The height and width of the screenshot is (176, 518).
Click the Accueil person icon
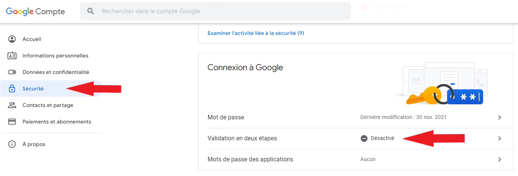pyautogui.click(x=12, y=39)
